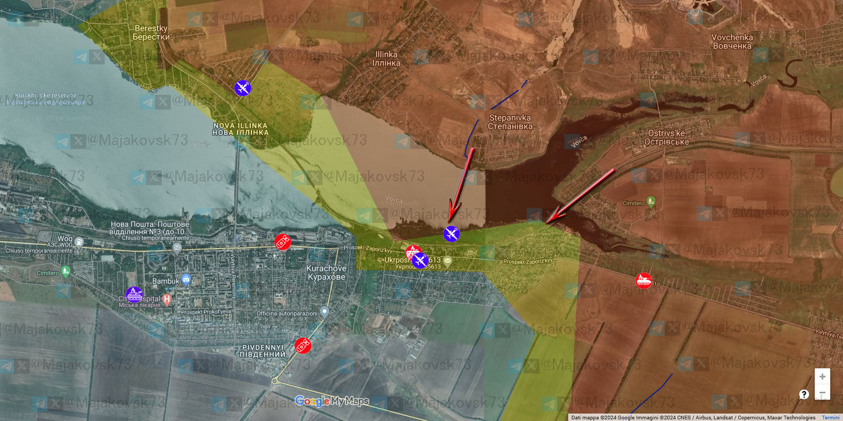Click the Prospekt Prokof'yeva street label

point(206,312)
